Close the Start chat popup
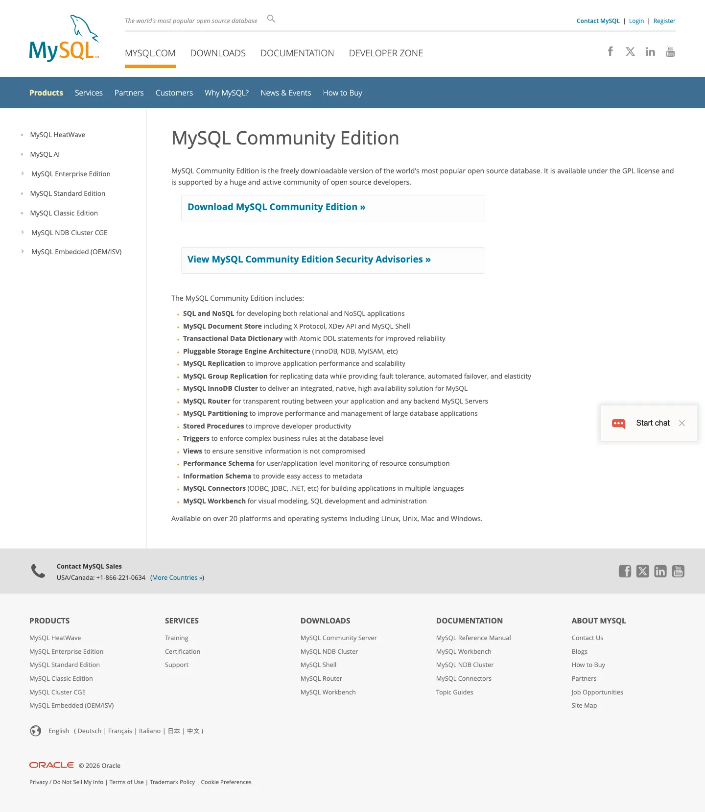 point(682,423)
